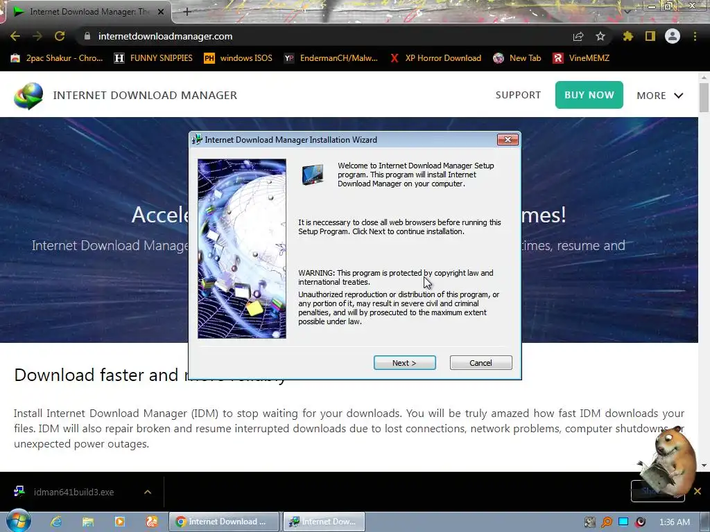The height and width of the screenshot is (532, 710).
Task: Click the first system tray icon
Action: [x=590, y=522]
